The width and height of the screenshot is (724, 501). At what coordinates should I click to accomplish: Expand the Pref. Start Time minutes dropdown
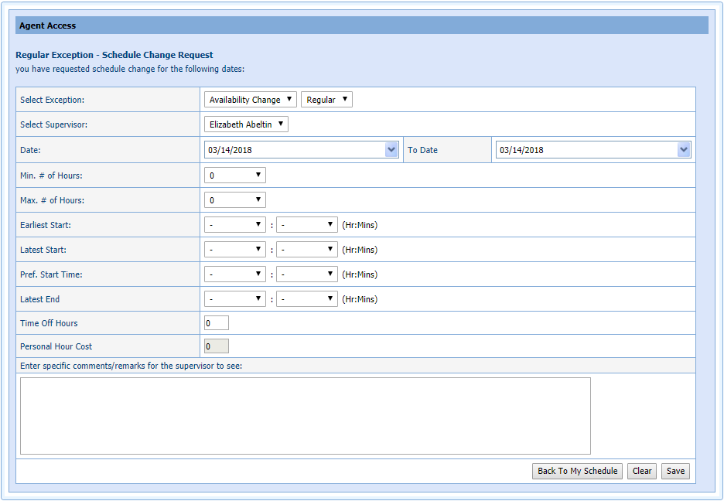tap(306, 274)
